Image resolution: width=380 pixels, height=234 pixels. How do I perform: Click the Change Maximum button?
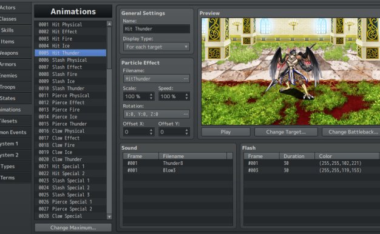[73, 228]
